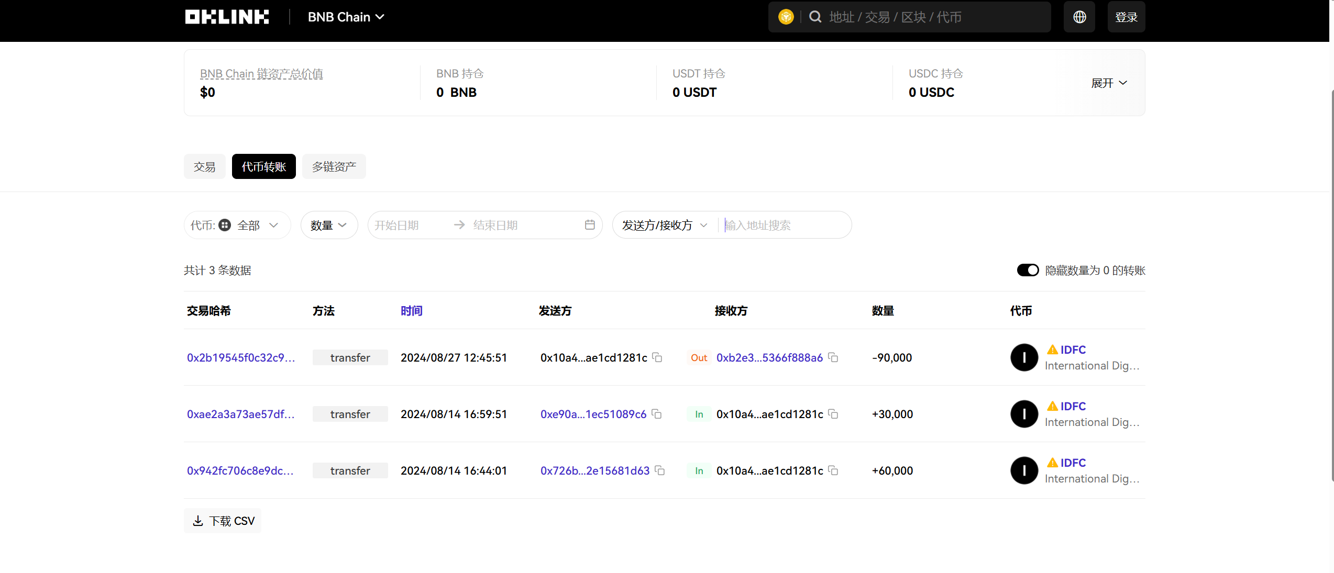This screenshot has width=1334, height=573.
Task: Toggle hide zero-amount transfers switch
Action: [x=1028, y=271]
